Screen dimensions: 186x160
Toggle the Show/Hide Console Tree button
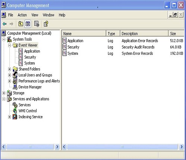tap(28, 24)
